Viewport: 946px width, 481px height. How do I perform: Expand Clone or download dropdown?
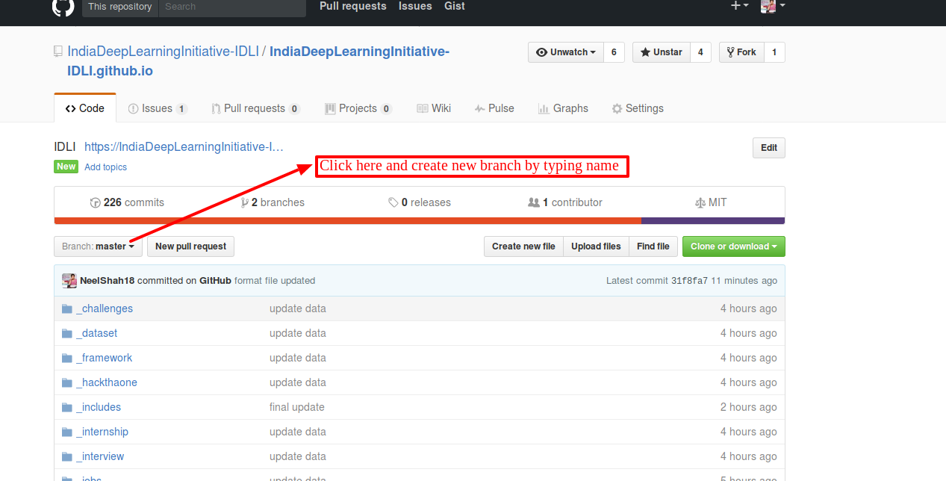tap(734, 246)
